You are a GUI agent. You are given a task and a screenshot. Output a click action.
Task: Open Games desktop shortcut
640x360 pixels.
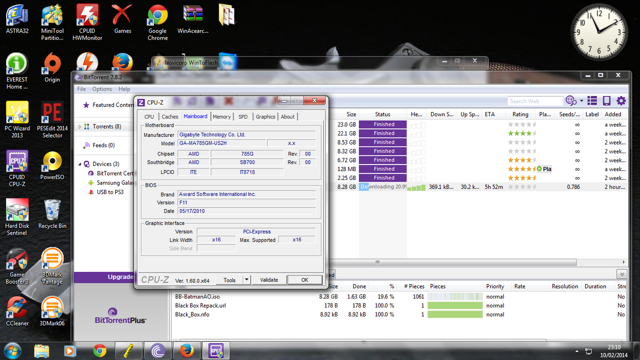pyautogui.click(x=122, y=20)
